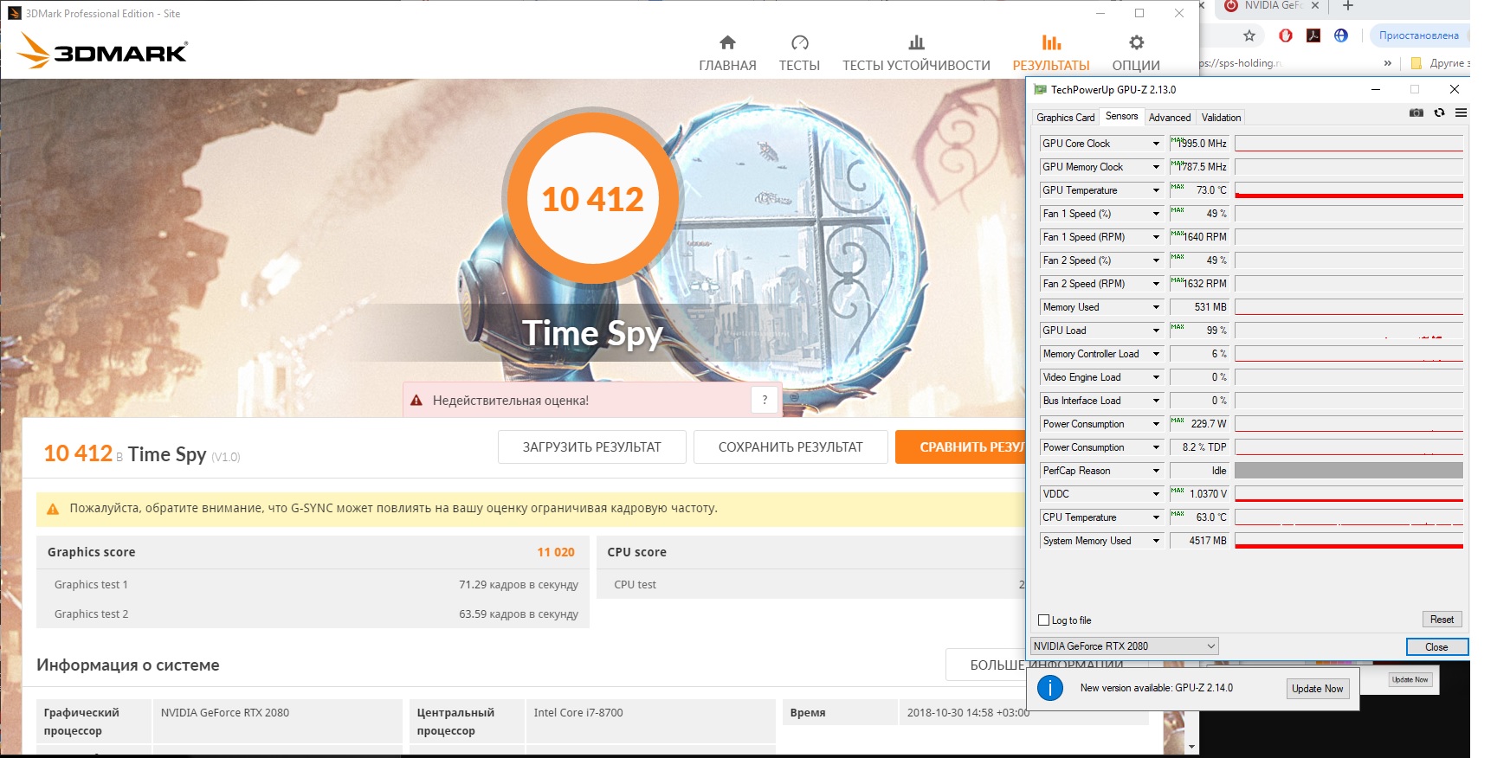Click the orange СРАВНИТЬ РЕЗУ button
This screenshot has width=1510, height=758.
pos(960,447)
